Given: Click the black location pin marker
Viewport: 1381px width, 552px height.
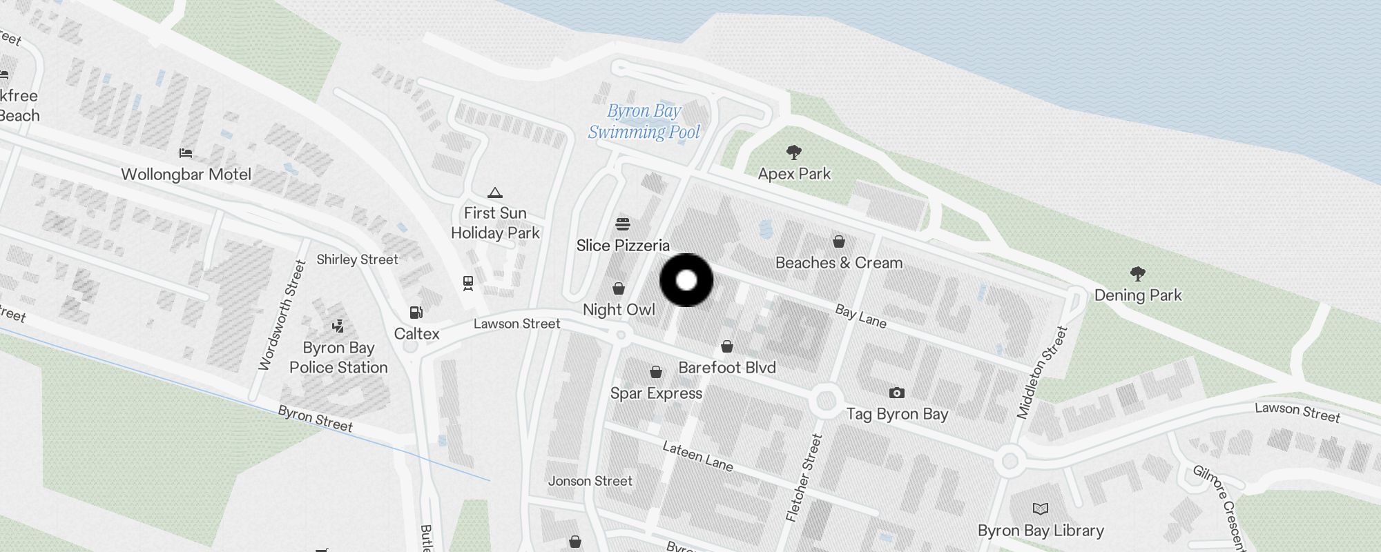Looking at the screenshot, I should click(x=686, y=280).
